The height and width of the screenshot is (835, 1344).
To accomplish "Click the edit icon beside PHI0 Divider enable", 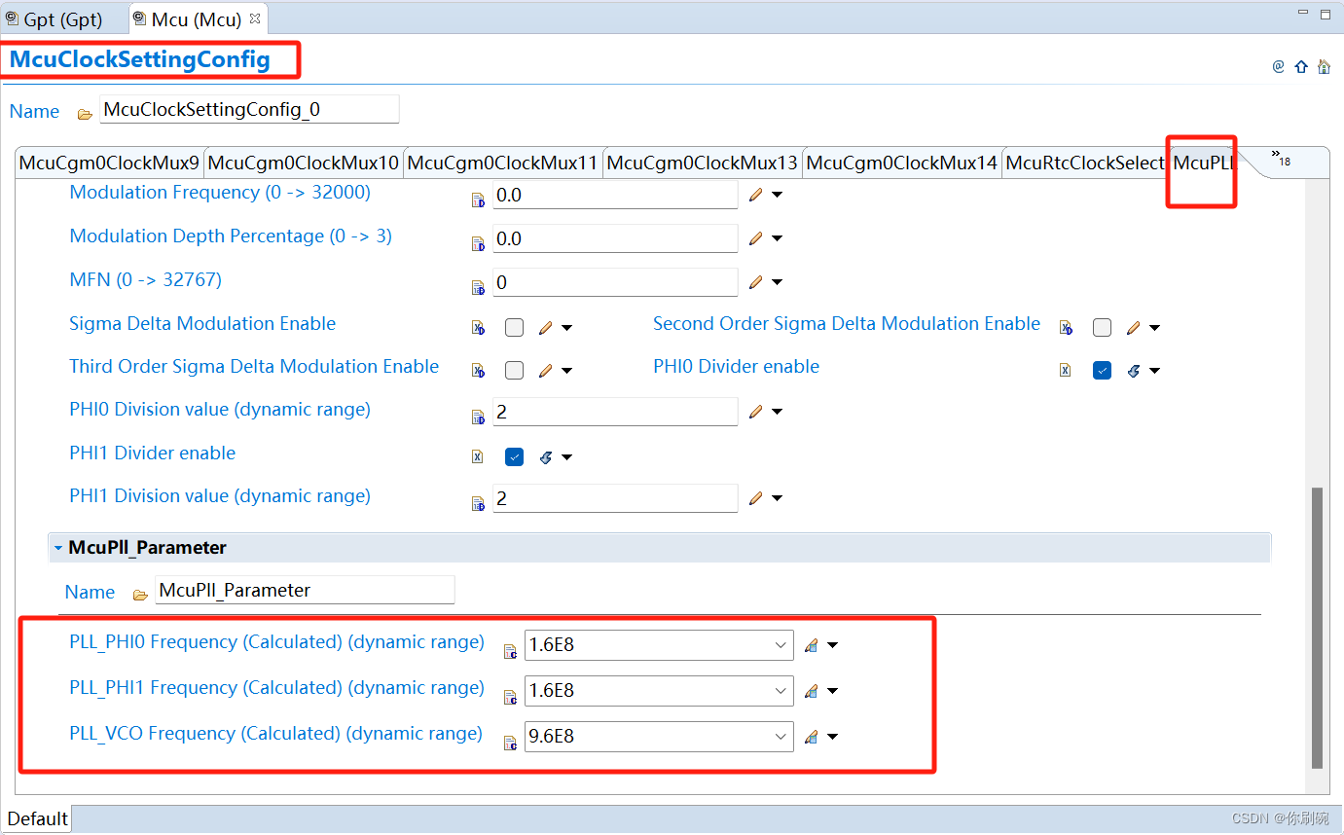I will tap(1133, 371).
